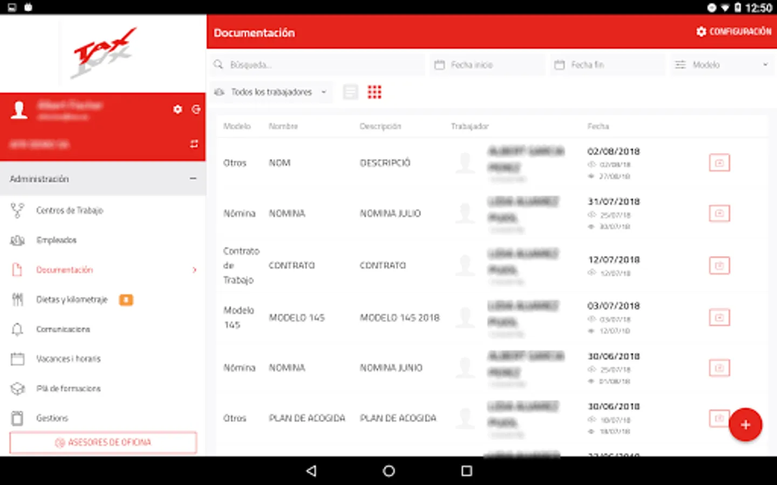777x485 pixels.
Task: Open Centros de Trabajo from the sidebar
Action: (70, 210)
